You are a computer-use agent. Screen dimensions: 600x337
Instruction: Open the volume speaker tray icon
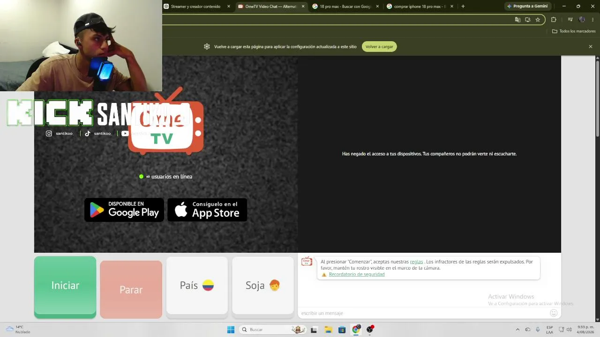pos(569,330)
